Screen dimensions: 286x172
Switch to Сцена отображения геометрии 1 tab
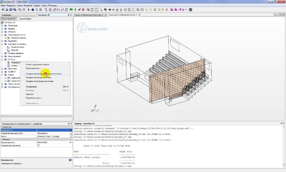pos(89,15)
